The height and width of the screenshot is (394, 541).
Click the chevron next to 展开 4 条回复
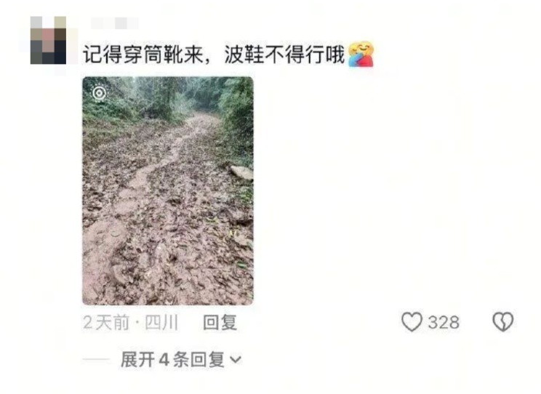[x=236, y=360]
